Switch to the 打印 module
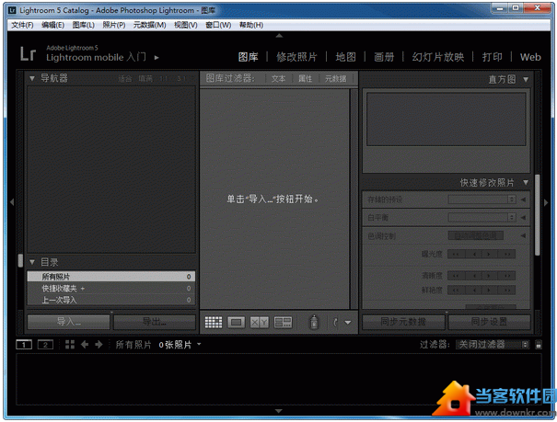Screen dimensions: 557x422 [492, 57]
